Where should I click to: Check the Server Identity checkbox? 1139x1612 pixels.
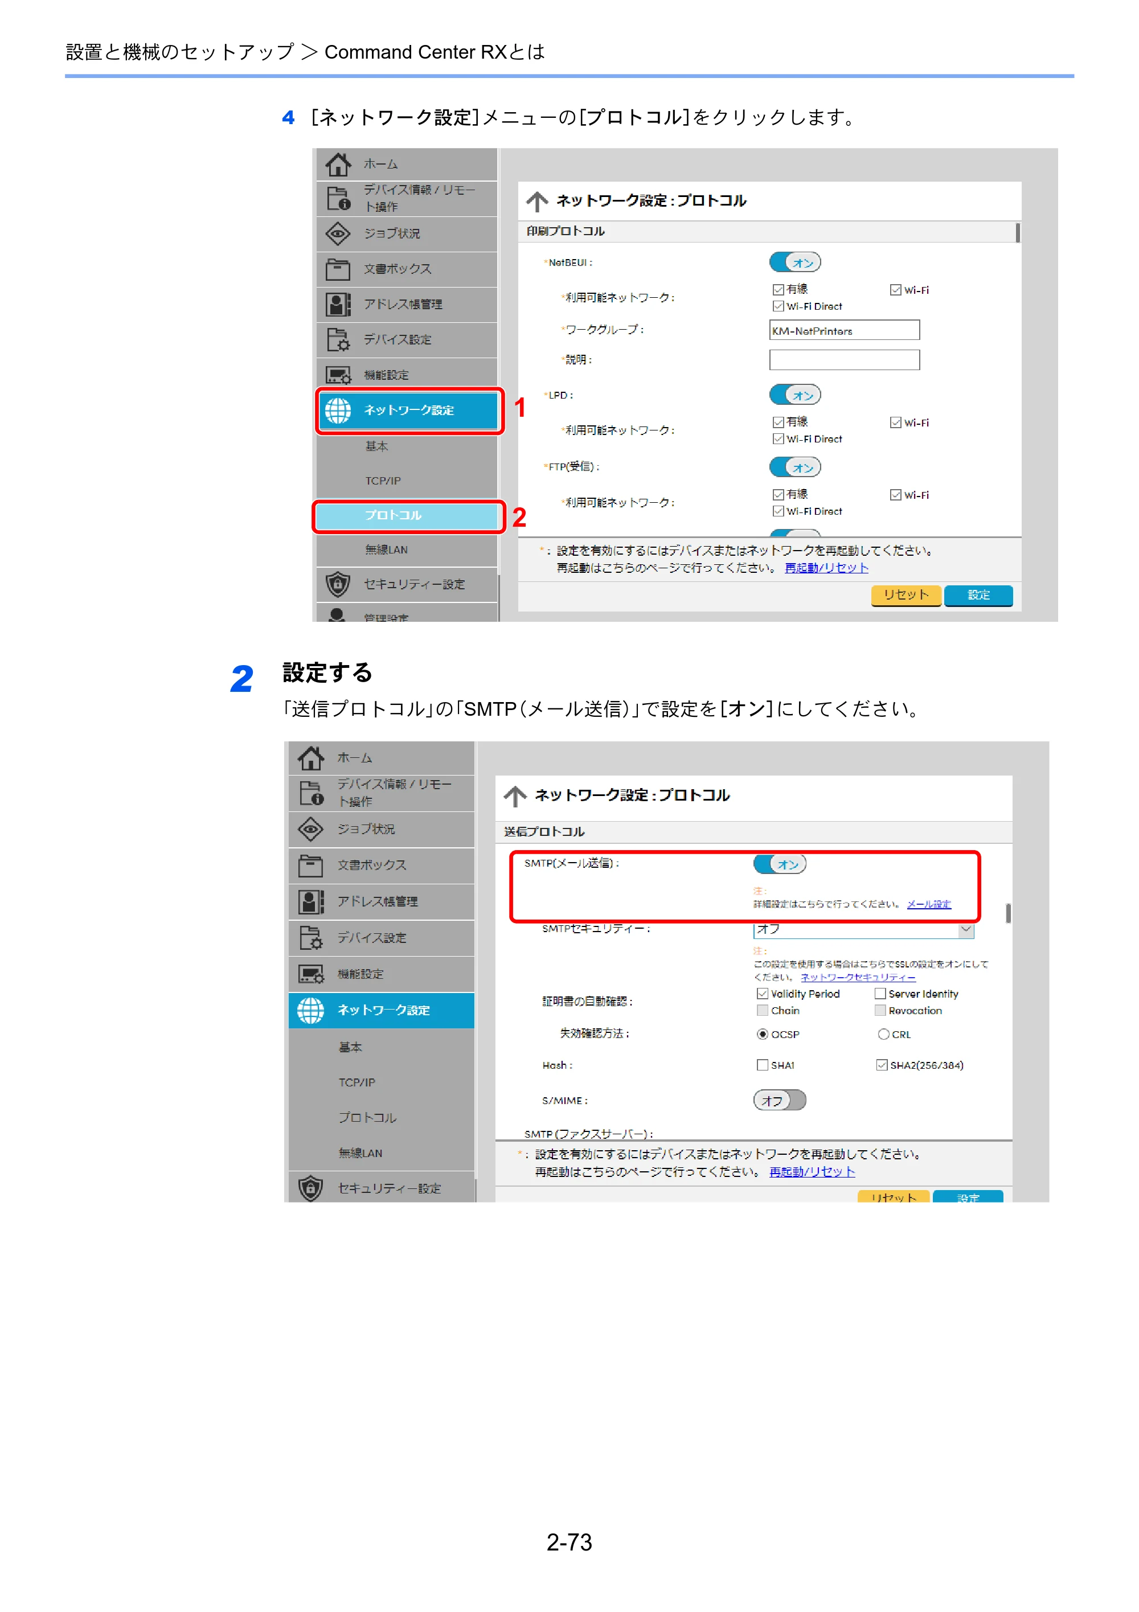pos(880,994)
